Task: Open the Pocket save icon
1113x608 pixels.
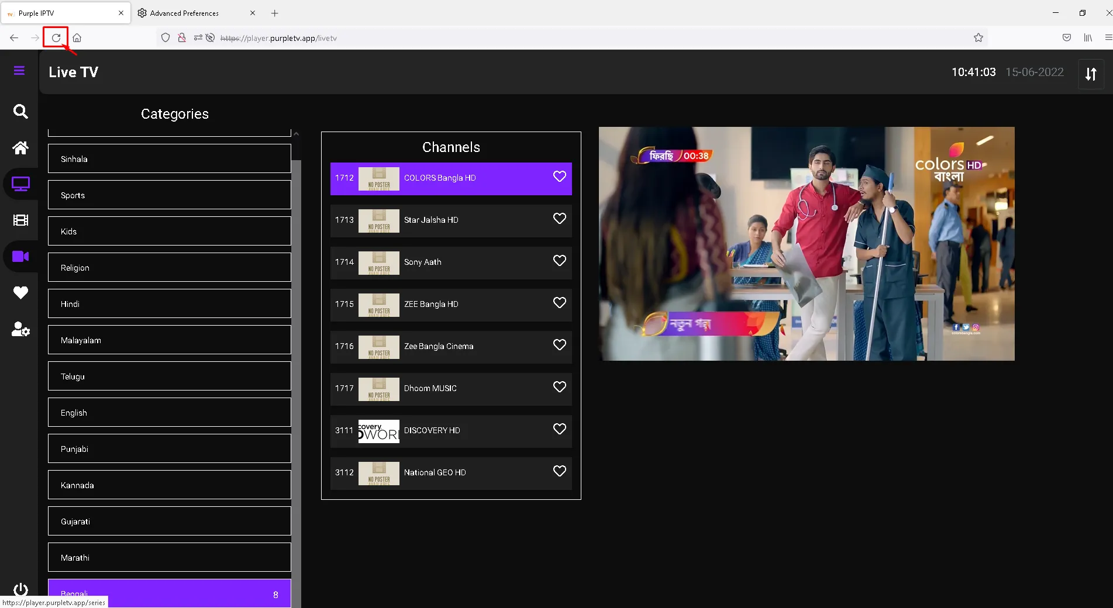Action: pos(1067,38)
